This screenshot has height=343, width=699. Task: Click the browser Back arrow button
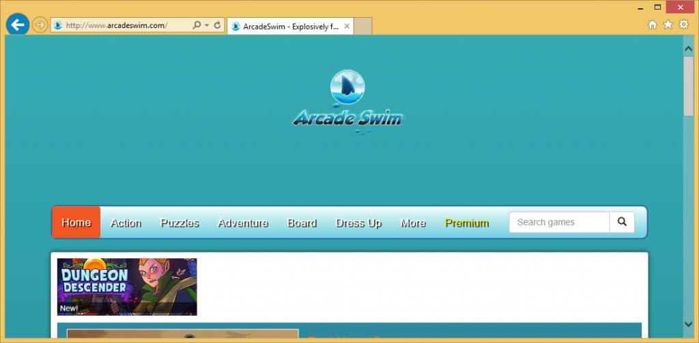coord(18,25)
